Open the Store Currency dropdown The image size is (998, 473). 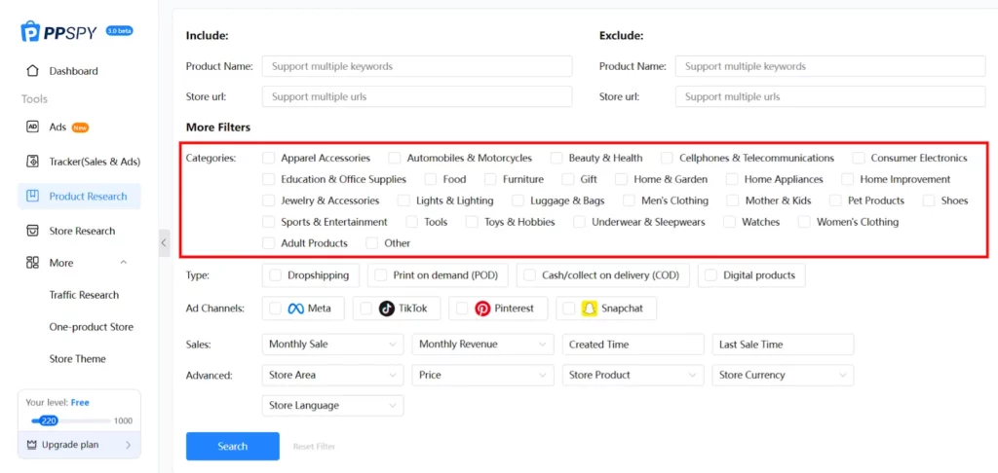783,375
